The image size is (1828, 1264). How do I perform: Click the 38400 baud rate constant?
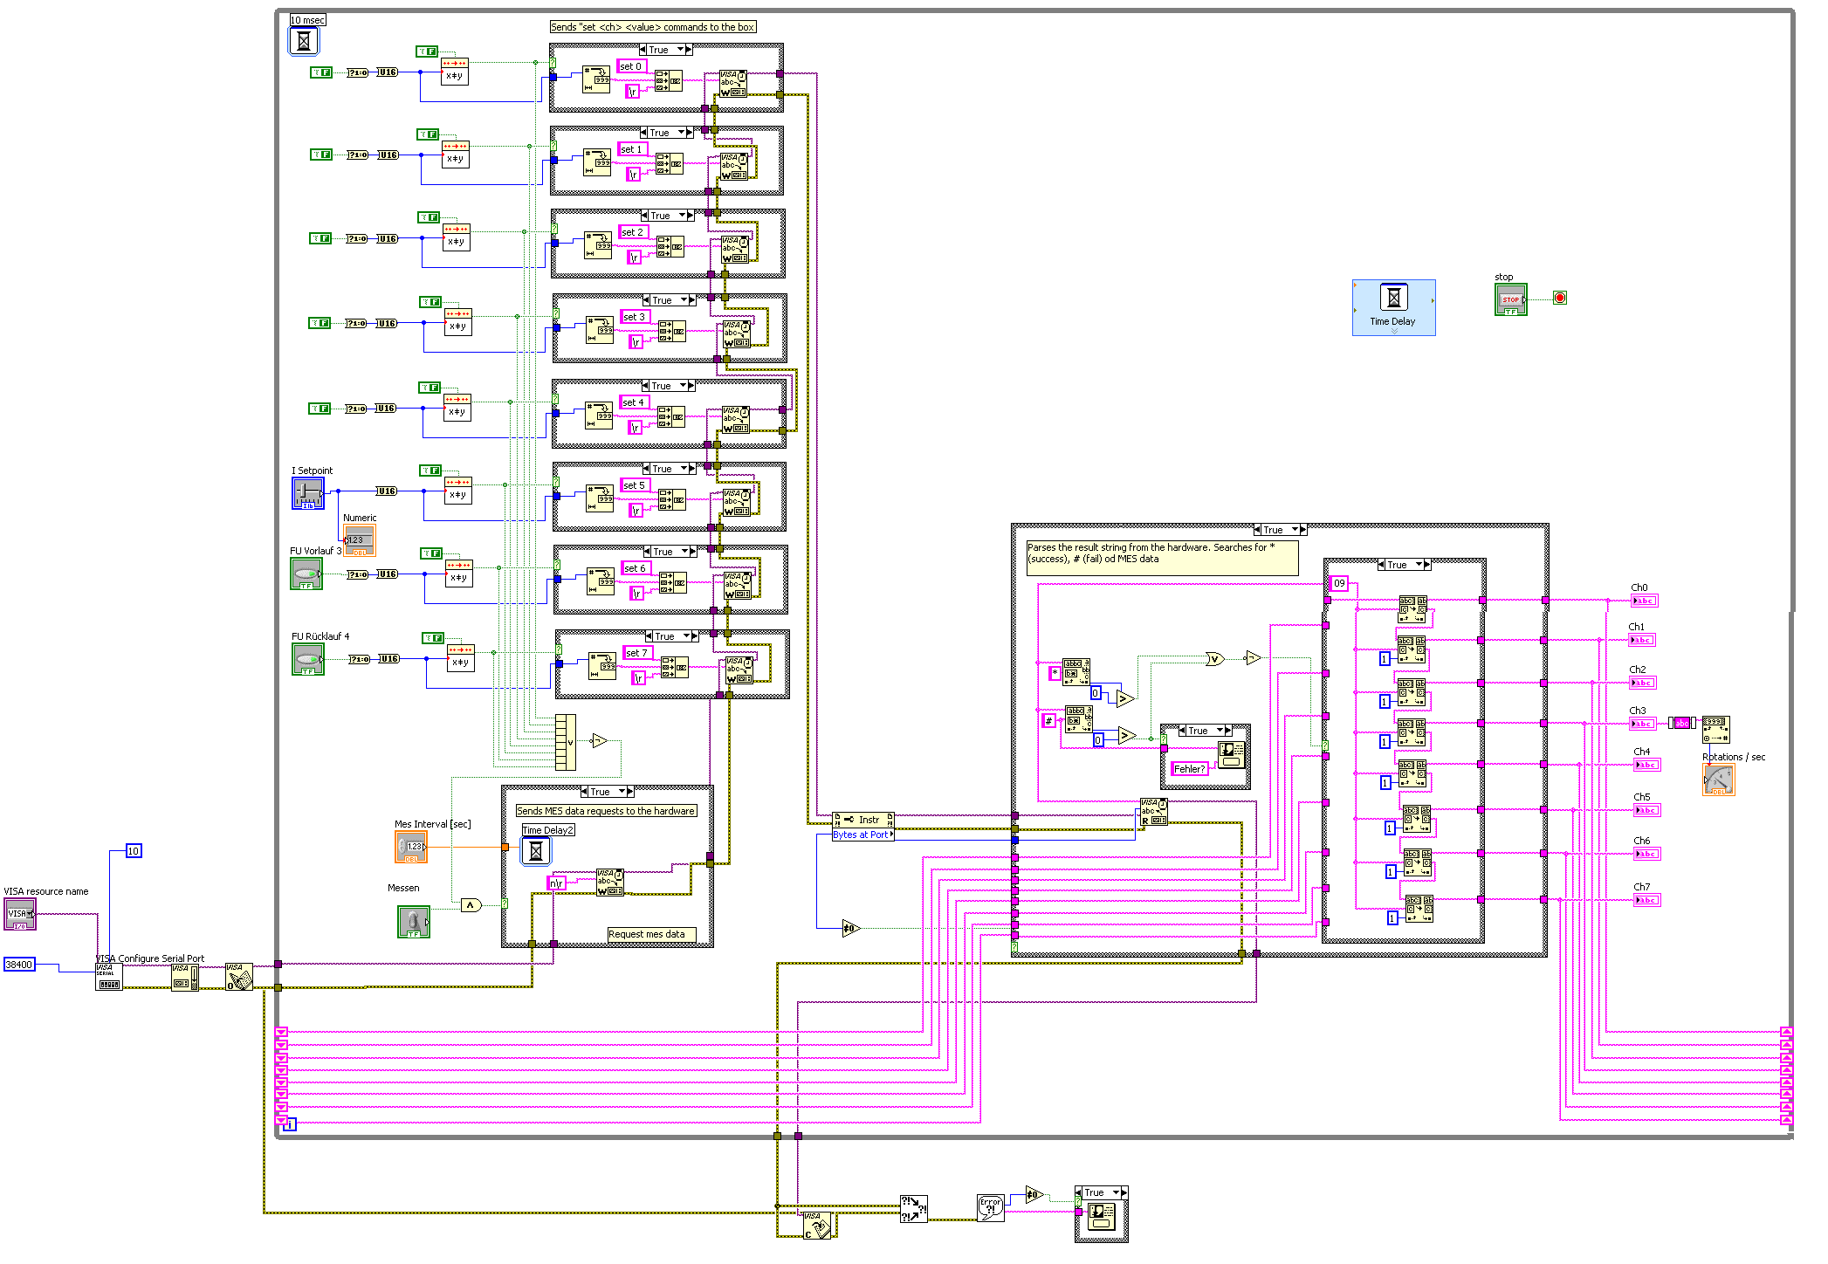(19, 965)
